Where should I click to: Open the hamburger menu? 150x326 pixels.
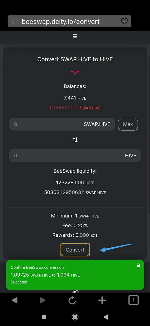pos(75,36)
